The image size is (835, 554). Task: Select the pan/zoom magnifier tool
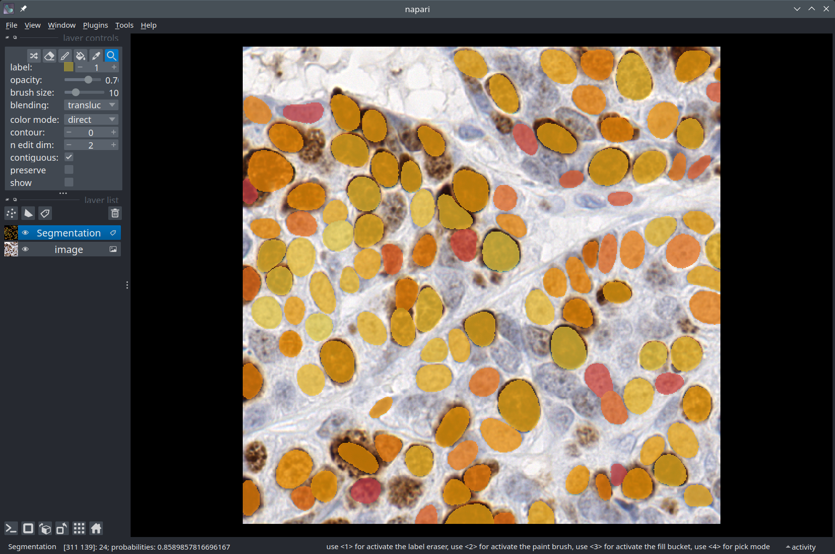(x=111, y=56)
